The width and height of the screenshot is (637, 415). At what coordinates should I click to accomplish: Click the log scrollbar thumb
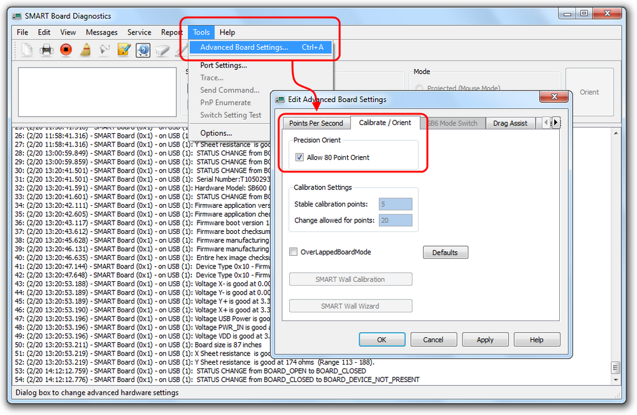616,367
